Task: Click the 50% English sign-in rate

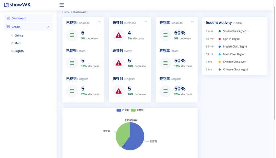Action: (180, 89)
